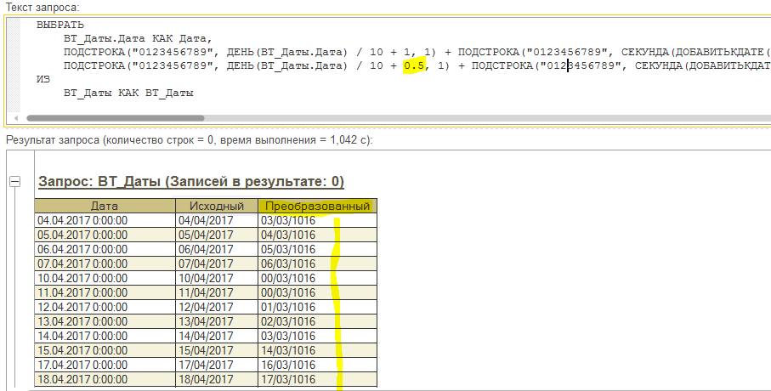Image resolution: width=771 pixels, height=391 pixels.
Task: Select Исходный value 18/04/2017
Action: coord(217,379)
